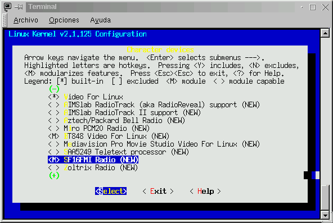Toggle AIMSlab RadioTrack II support
The width and height of the screenshot is (333, 223).
[124, 112]
